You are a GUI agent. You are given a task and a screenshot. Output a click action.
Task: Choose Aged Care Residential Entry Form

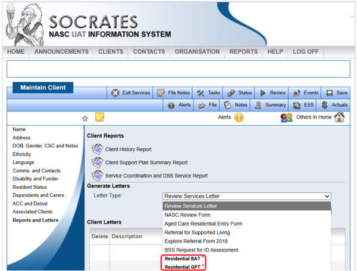pos(247,223)
